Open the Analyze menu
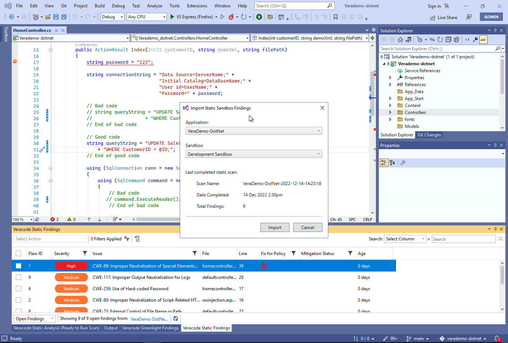The image size is (508, 343). click(154, 6)
